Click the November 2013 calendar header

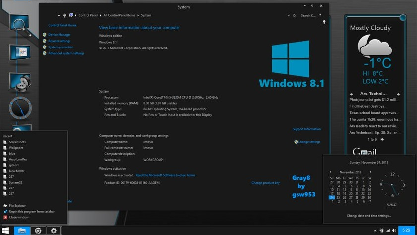[x=351, y=172]
